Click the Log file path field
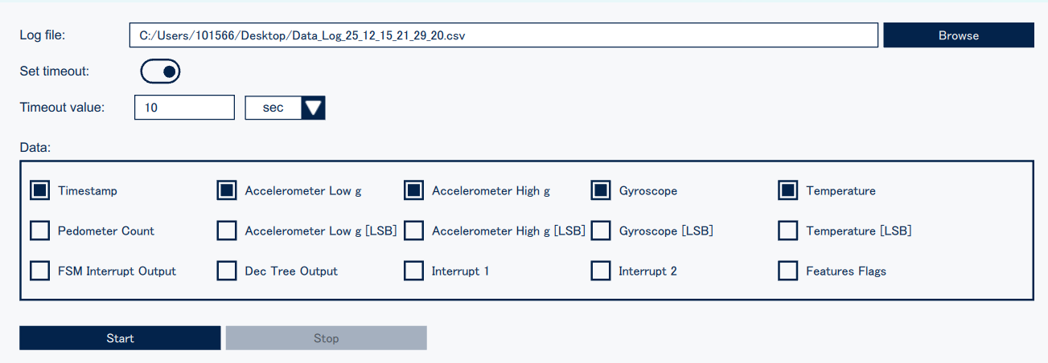The image size is (1048, 363). (x=503, y=35)
